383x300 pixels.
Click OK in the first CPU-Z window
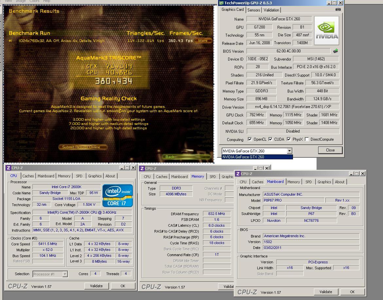pos(123,286)
